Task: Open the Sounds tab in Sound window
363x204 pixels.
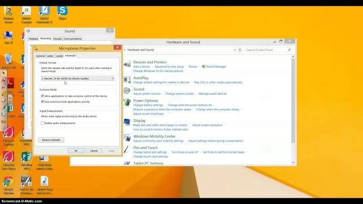Action: (x=57, y=39)
